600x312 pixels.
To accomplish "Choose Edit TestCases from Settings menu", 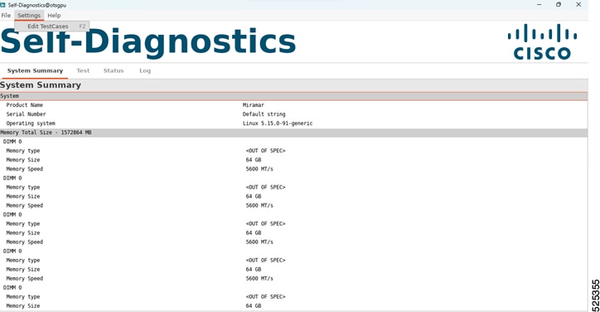I will (x=52, y=26).
